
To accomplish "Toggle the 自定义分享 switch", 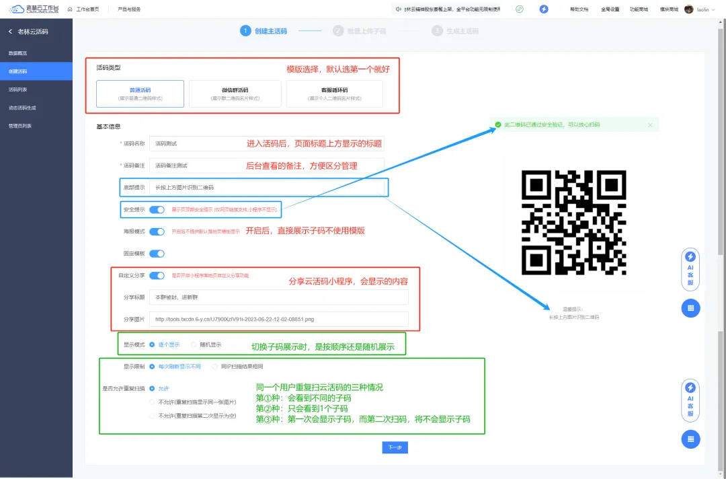I will coord(157,276).
